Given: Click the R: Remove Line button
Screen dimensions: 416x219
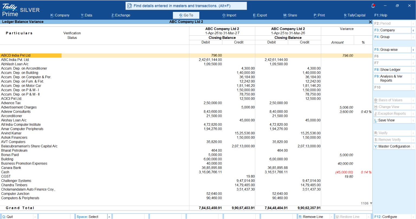Looking at the screenshot, I should tap(313, 217).
